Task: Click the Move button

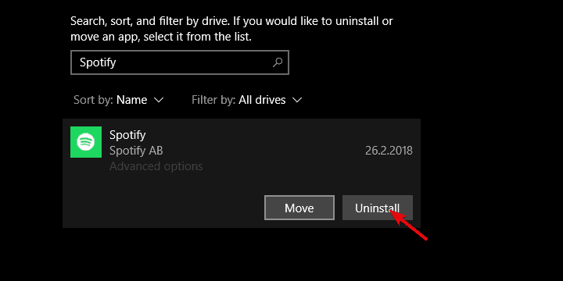Action: pos(299,208)
